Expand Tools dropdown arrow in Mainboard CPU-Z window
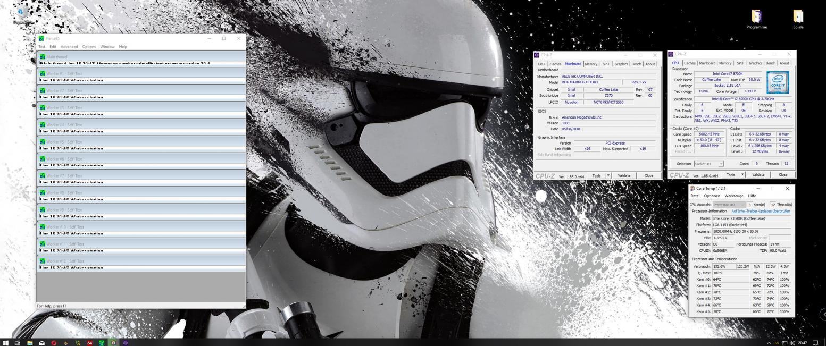The width and height of the screenshot is (826, 346). [x=608, y=175]
